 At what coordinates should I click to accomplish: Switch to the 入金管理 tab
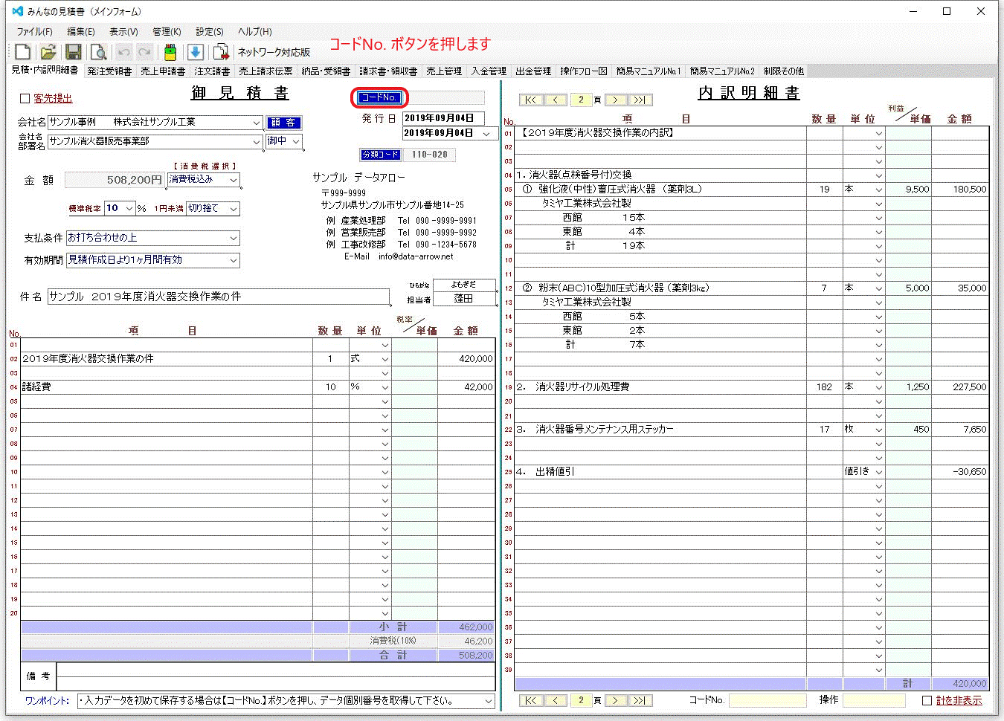pos(489,71)
